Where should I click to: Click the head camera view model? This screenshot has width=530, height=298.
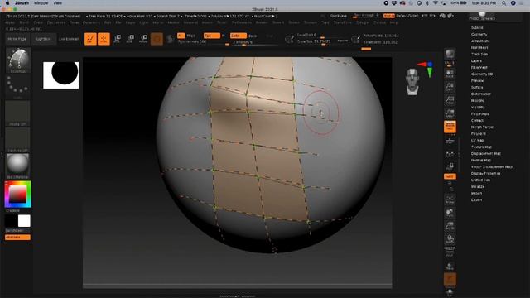[412, 81]
